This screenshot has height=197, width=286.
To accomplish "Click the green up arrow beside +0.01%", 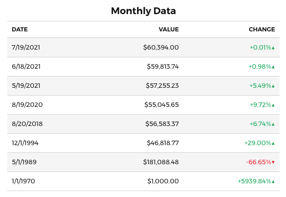I will (273, 48).
